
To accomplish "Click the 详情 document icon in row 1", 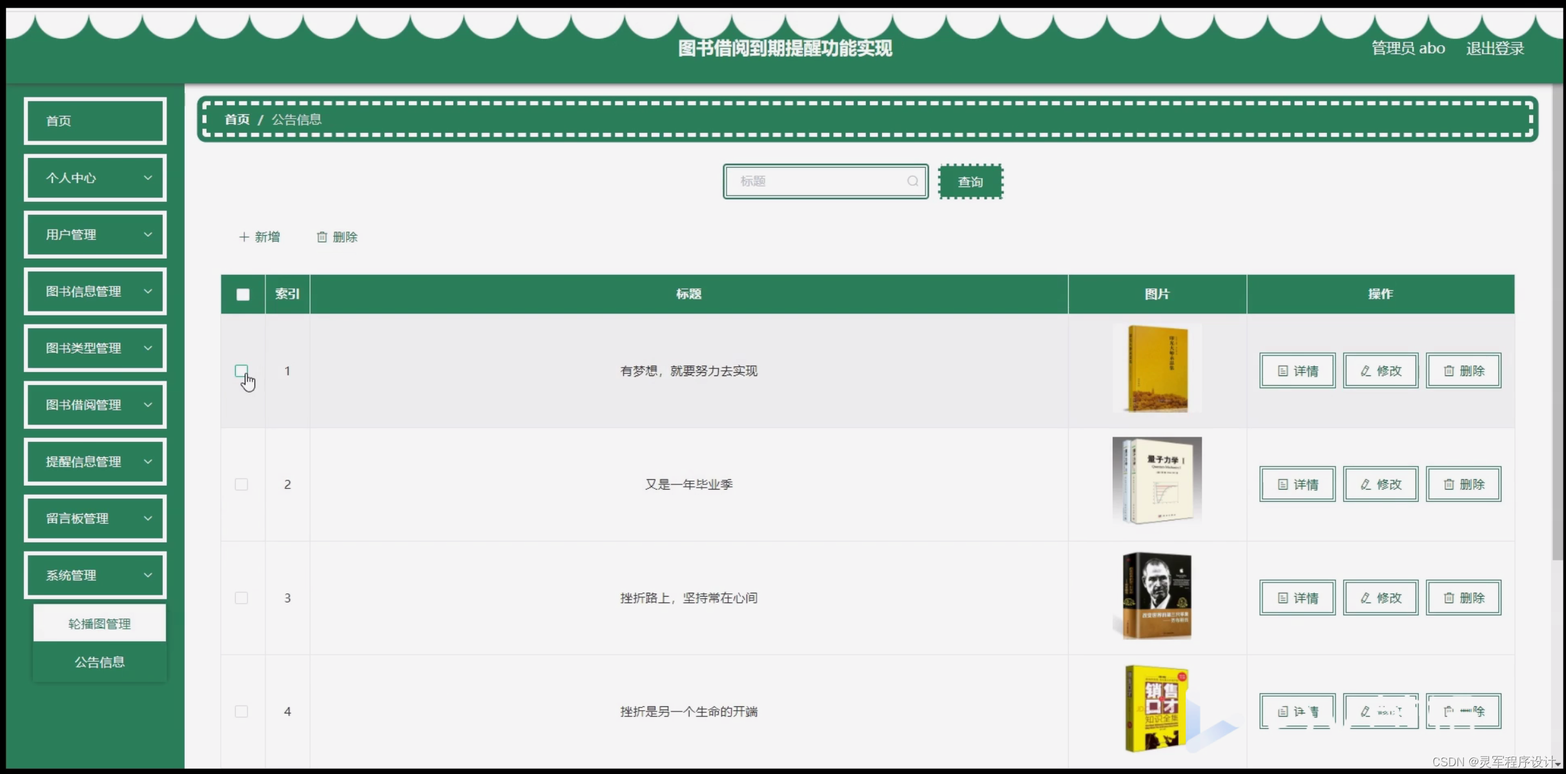I will [x=1283, y=371].
